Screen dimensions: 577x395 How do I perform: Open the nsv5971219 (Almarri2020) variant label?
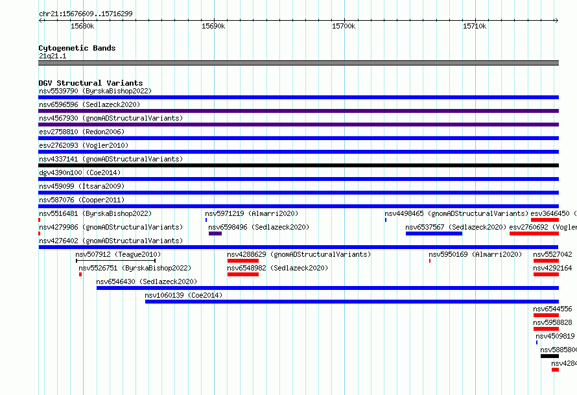252,213
